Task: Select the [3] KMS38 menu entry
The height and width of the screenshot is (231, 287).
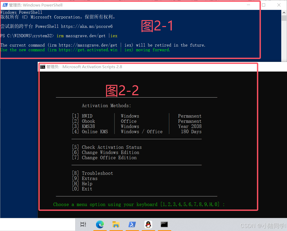Action: 84,126
